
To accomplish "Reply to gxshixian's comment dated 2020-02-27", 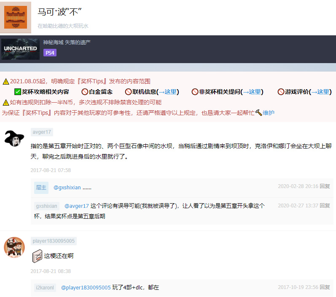I will [325, 205].
